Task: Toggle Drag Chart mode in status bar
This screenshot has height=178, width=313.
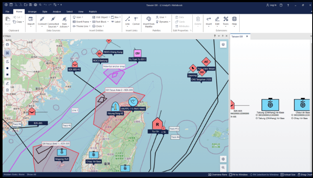Action: click(x=305, y=175)
